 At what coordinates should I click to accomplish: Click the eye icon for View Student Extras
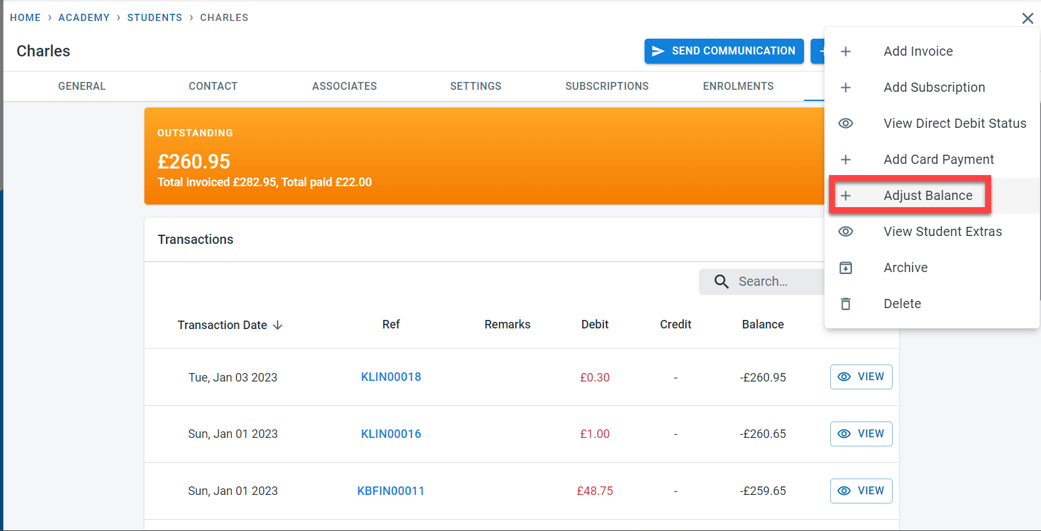(x=845, y=231)
